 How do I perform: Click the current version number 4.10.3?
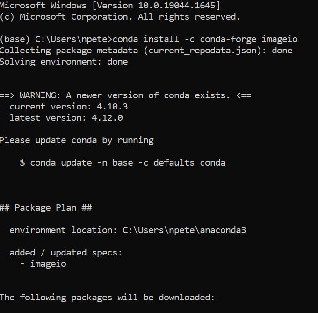pos(112,106)
